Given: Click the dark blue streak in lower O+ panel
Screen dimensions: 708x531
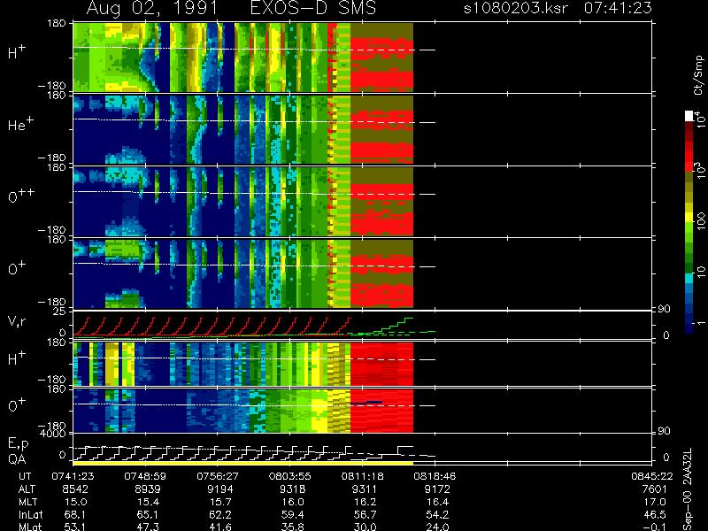Looking at the screenshot, I should tap(366, 403).
